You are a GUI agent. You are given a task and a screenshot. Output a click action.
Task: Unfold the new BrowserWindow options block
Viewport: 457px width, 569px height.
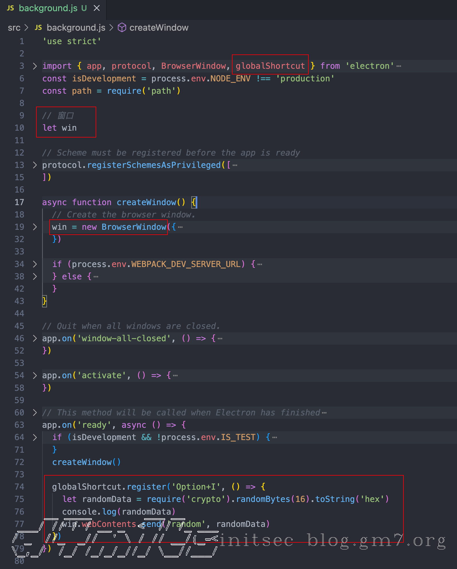tap(35, 227)
